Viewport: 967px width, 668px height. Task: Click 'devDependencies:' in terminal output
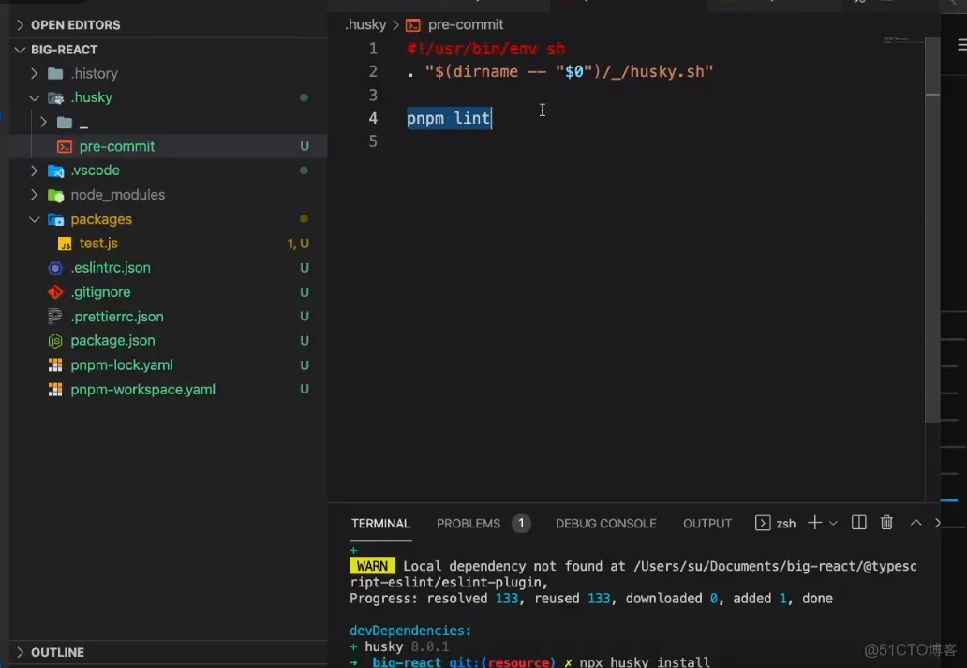pyautogui.click(x=410, y=631)
